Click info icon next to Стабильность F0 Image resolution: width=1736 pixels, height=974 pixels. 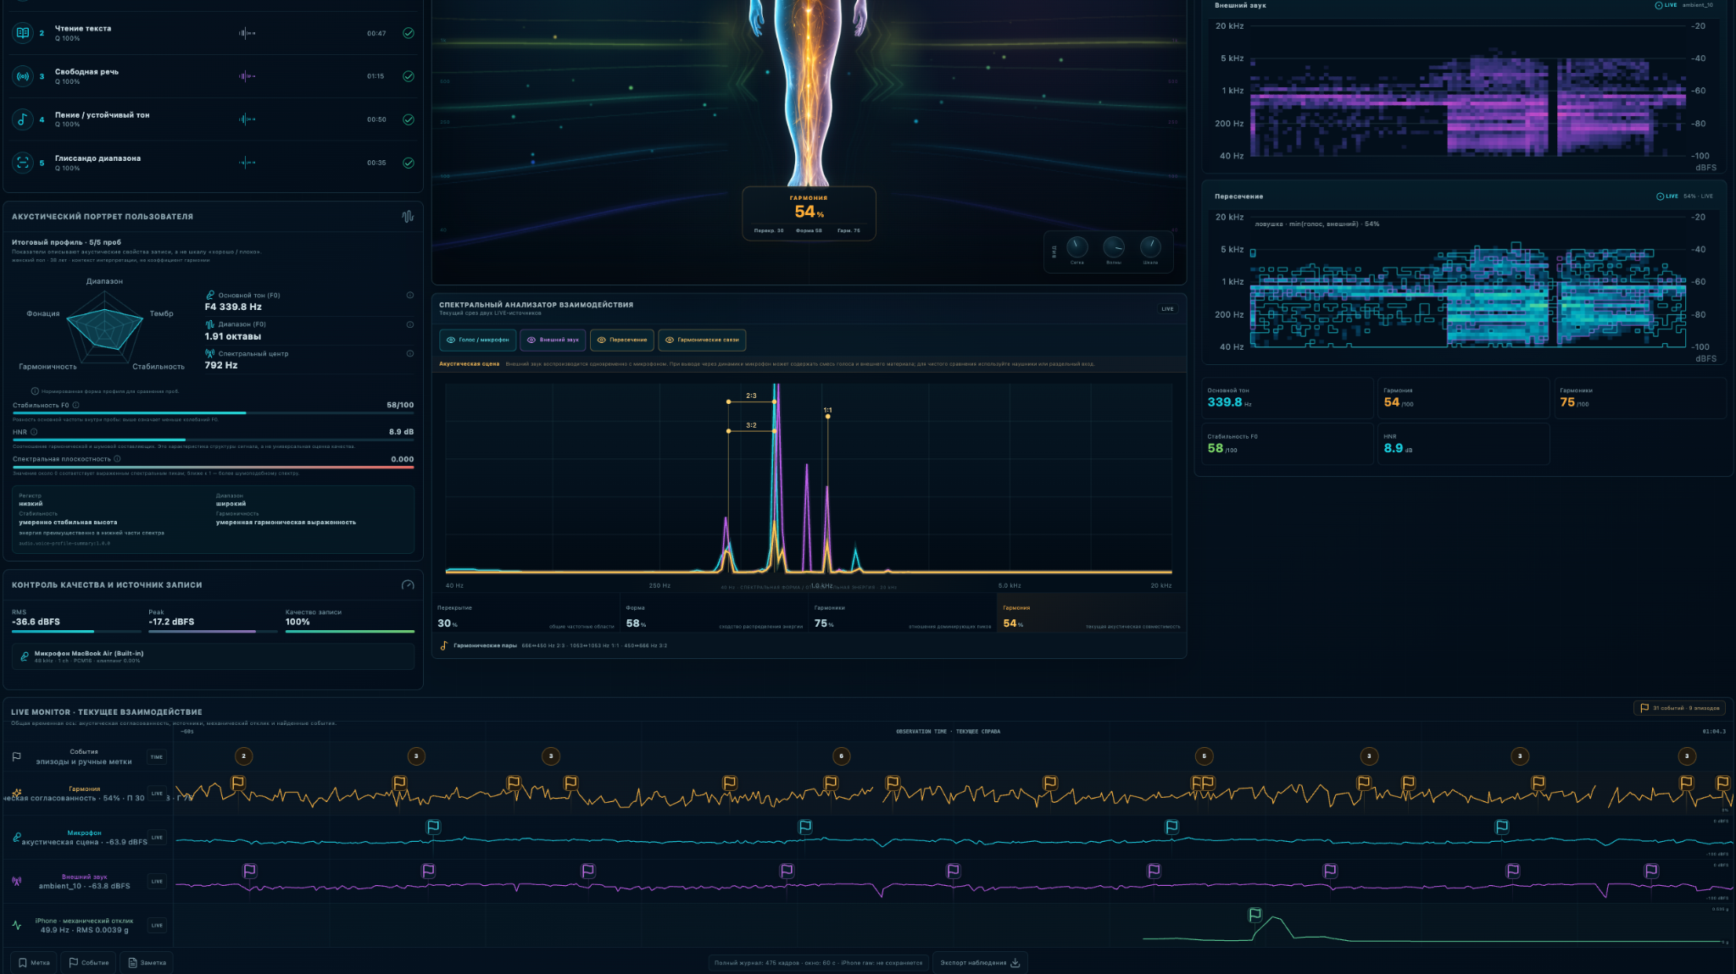point(76,405)
